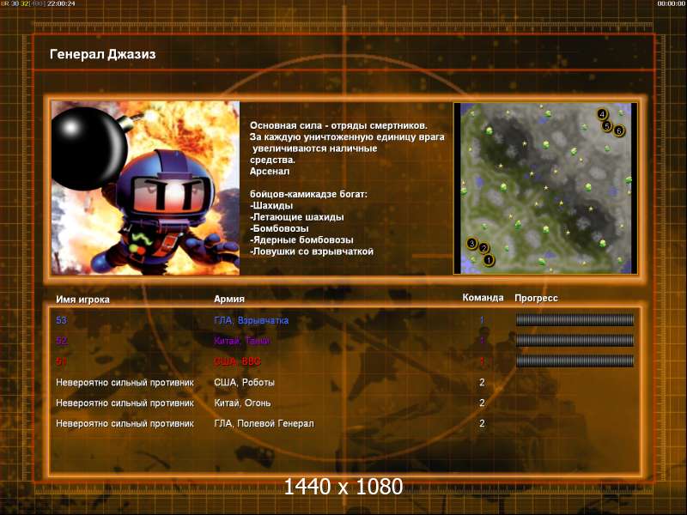Click start position marker 5 on minimap
Viewport: 687px width, 515px height.
[607, 126]
